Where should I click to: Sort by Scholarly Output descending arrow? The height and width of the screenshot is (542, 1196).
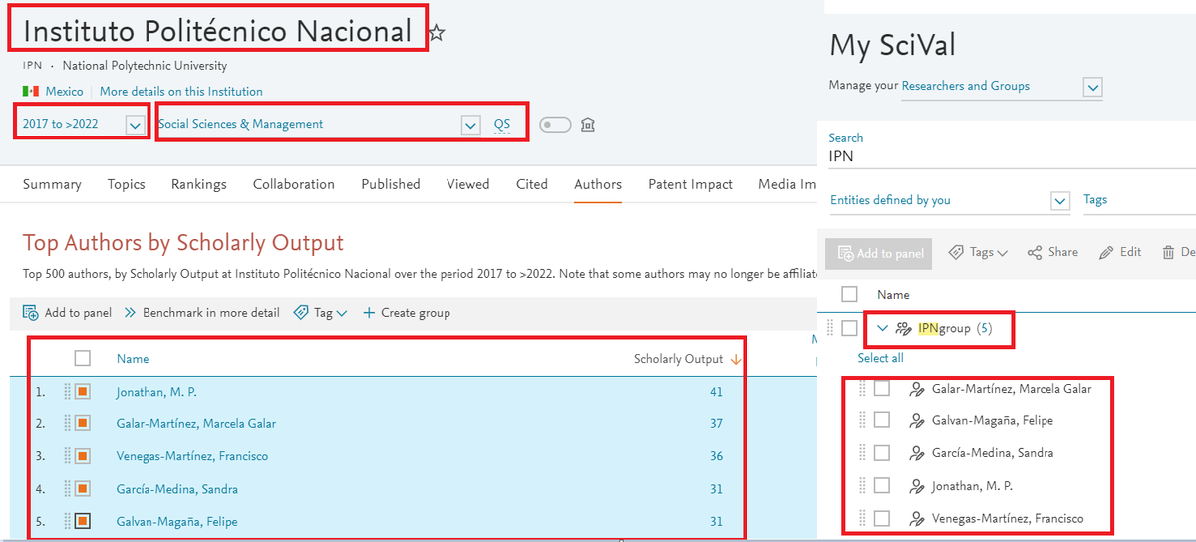click(x=736, y=359)
